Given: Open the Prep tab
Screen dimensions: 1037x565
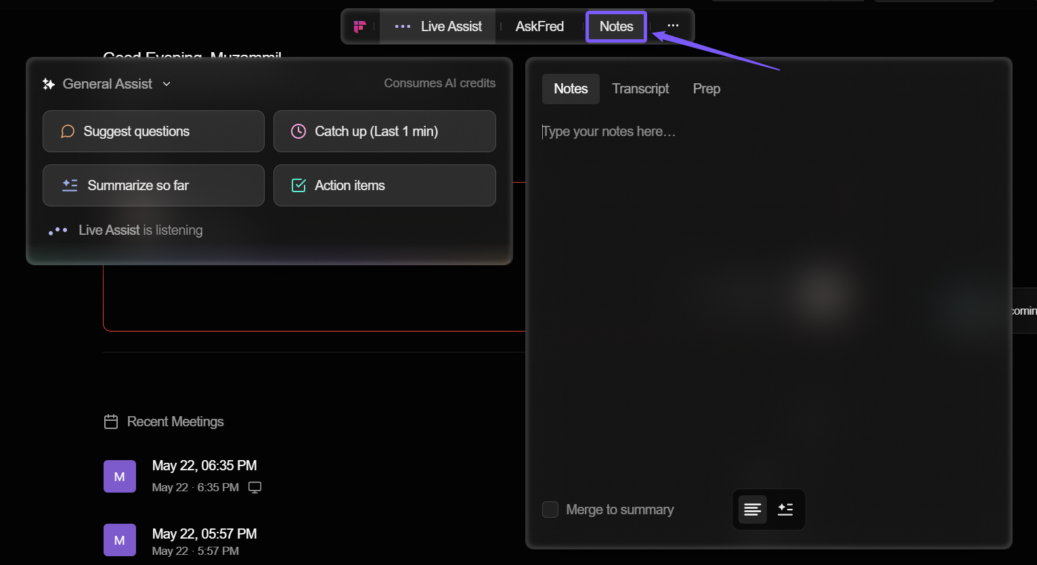Looking at the screenshot, I should pos(707,89).
